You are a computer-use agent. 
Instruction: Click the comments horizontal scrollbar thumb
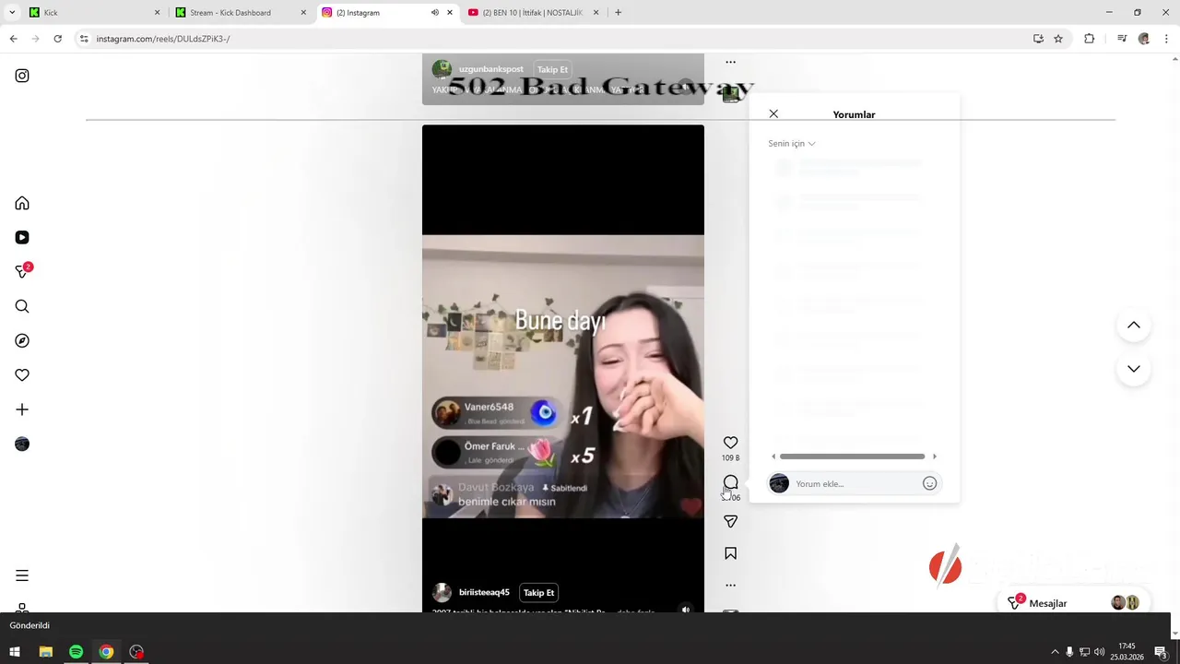(x=852, y=456)
